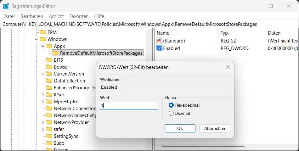
Task: Click the REG_SZ icon beside (Standard)
Action: [159, 41]
